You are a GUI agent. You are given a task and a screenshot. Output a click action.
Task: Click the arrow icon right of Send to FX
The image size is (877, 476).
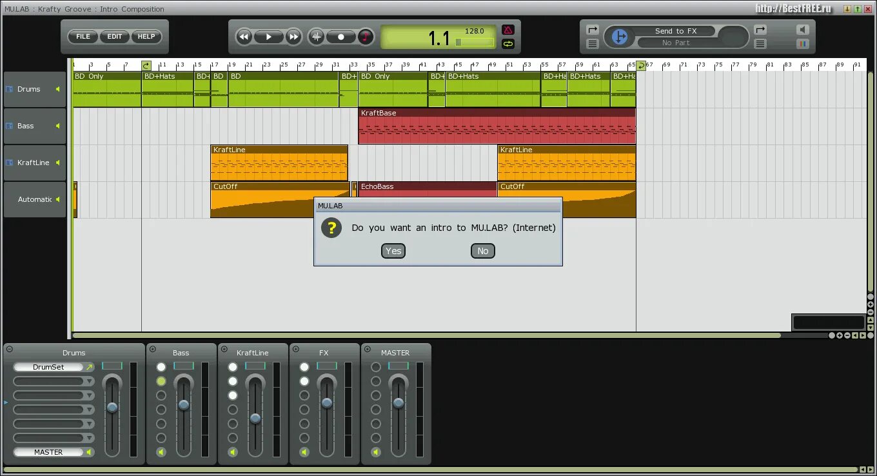coord(760,30)
